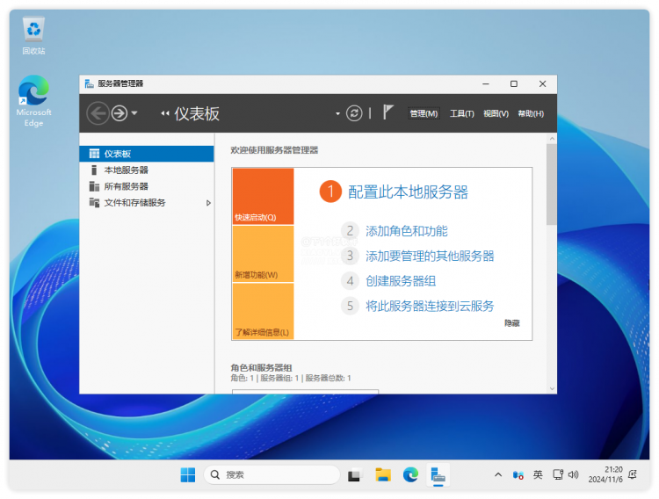The width and height of the screenshot is (659, 499).
Task: Select the 快速启动(Q) tile
Action: point(263,196)
